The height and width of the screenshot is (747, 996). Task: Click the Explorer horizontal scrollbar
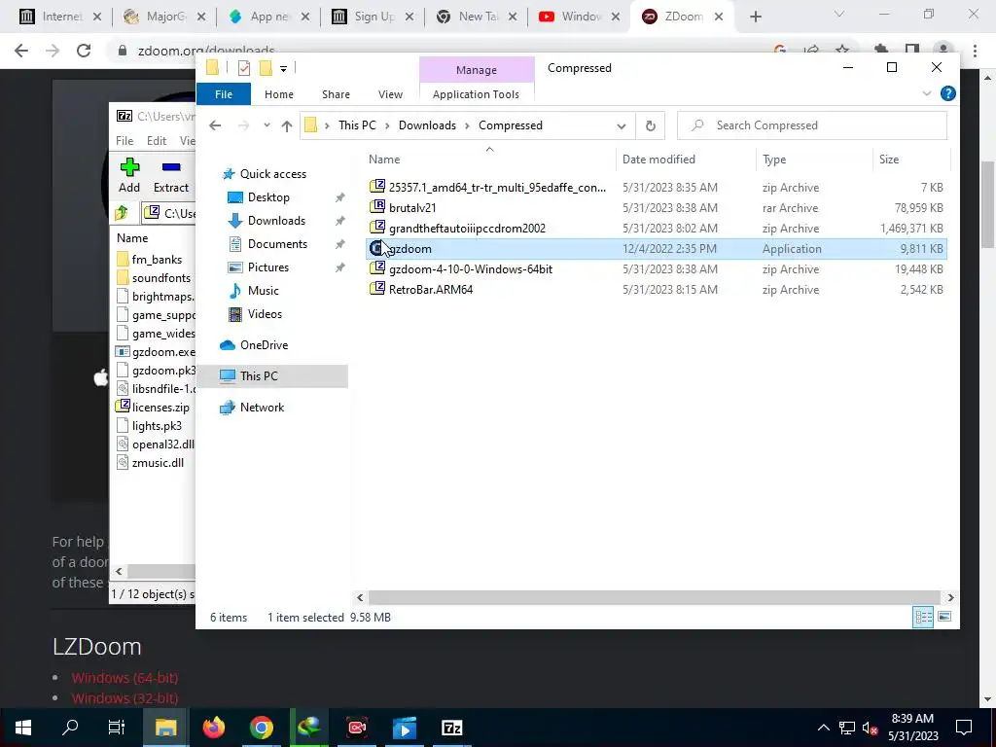coord(655,598)
